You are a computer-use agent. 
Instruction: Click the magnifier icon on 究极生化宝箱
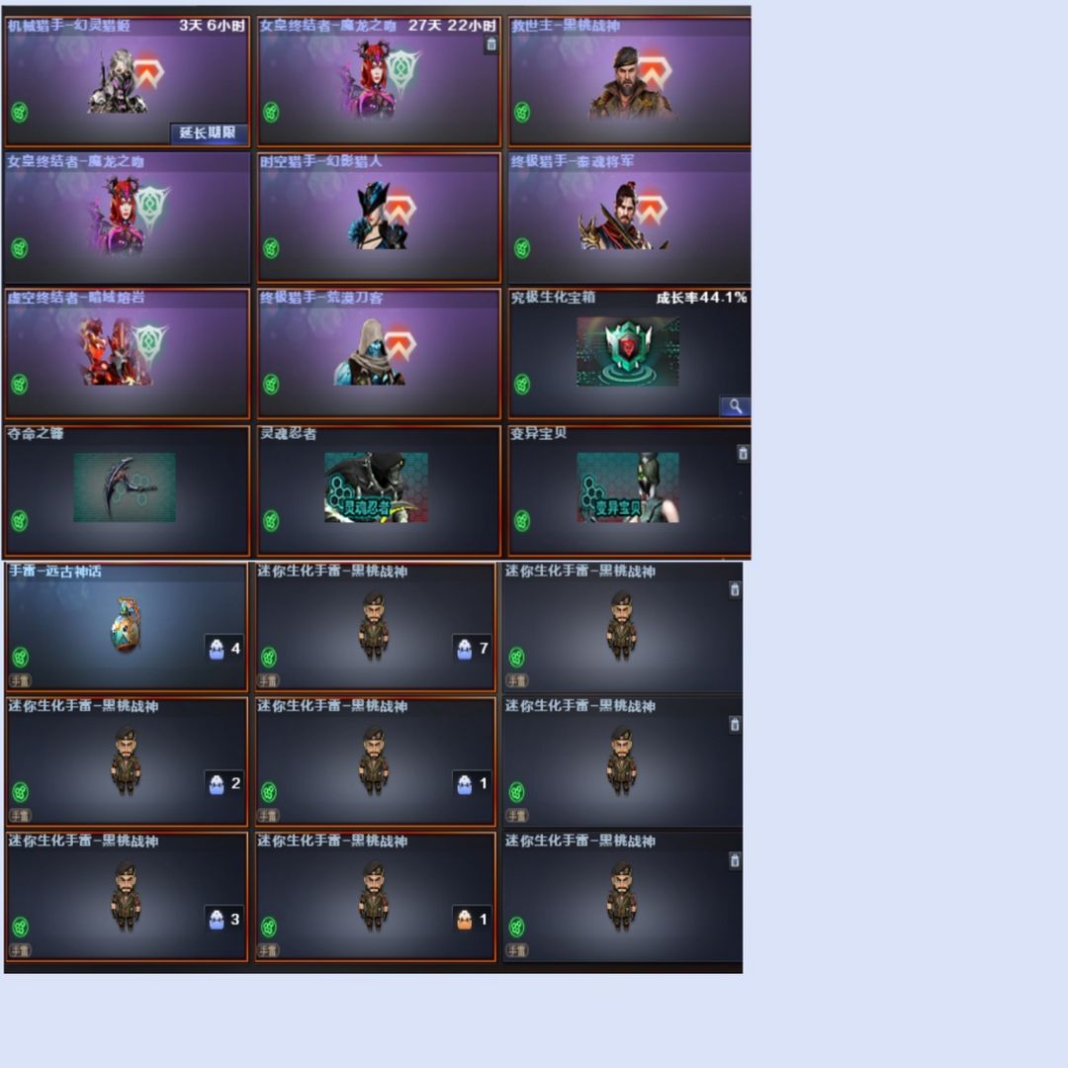[x=735, y=406]
